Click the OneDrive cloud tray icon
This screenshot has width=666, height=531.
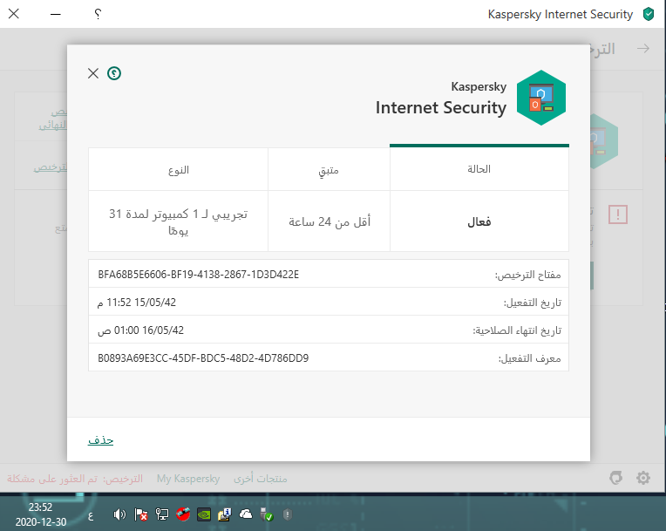[x=246, y=514]
